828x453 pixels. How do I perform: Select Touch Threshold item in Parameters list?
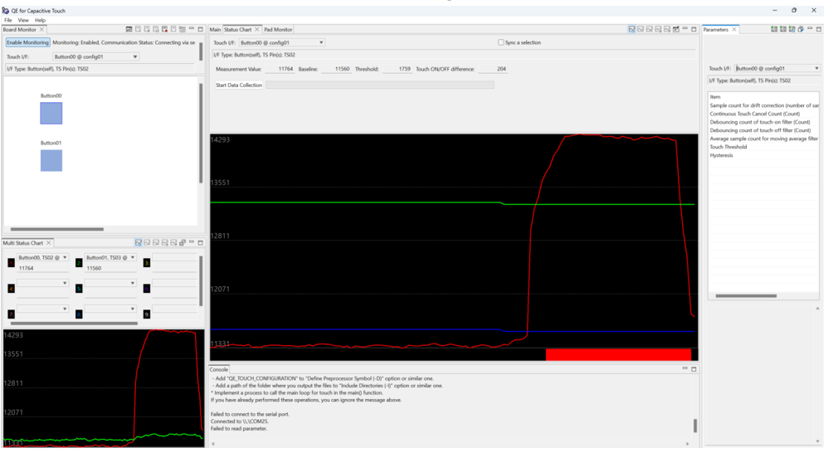coord(728,147)
